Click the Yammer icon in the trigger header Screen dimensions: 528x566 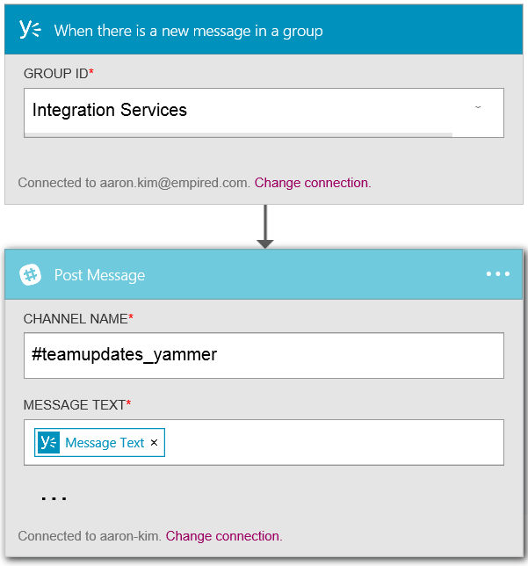[x=30, y=29]
